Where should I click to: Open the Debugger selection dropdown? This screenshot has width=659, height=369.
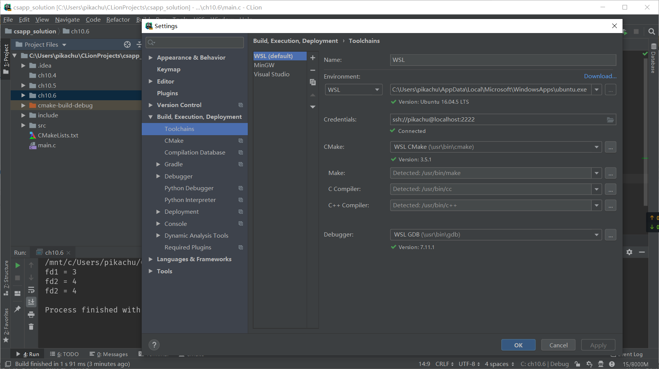(596, 235)
